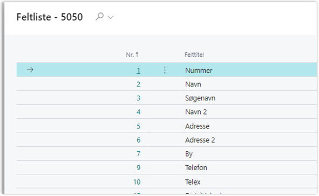Click field number 6

[x=138, y=140]
